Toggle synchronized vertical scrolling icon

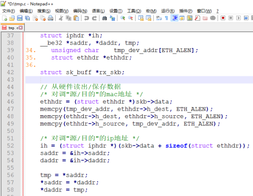141,18
